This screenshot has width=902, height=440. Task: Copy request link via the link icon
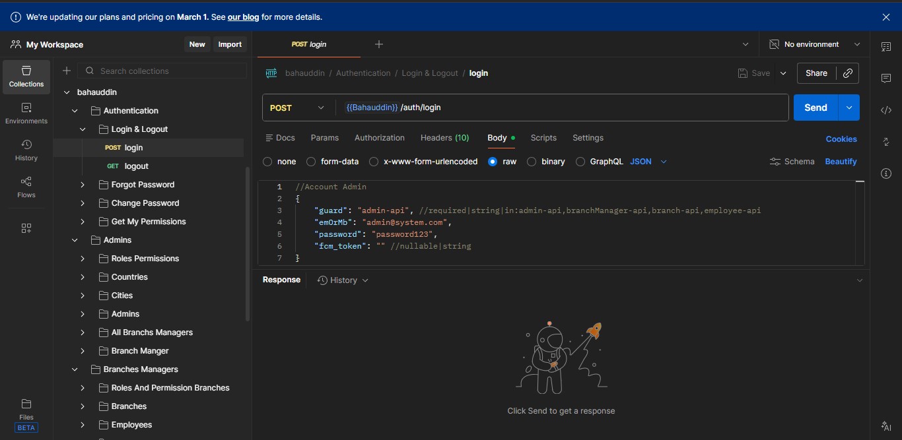[848, 73]
